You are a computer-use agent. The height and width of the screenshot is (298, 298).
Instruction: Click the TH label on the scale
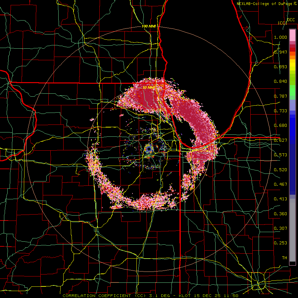(x=284, y=258)
